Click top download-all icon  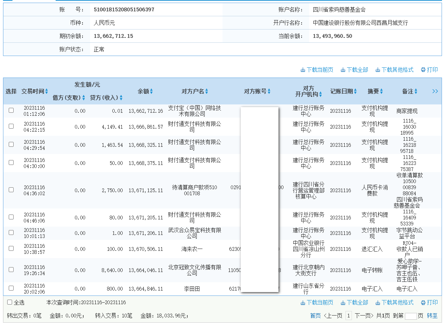(x=343, y=70)
